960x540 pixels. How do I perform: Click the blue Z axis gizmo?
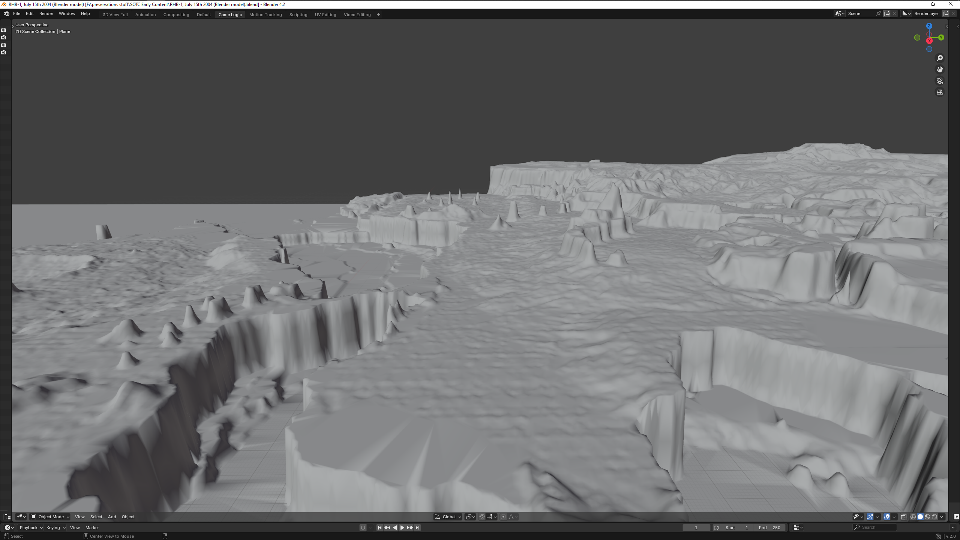coord(929,26)
